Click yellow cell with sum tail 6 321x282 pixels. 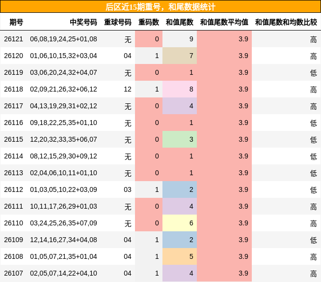[180, 223]
